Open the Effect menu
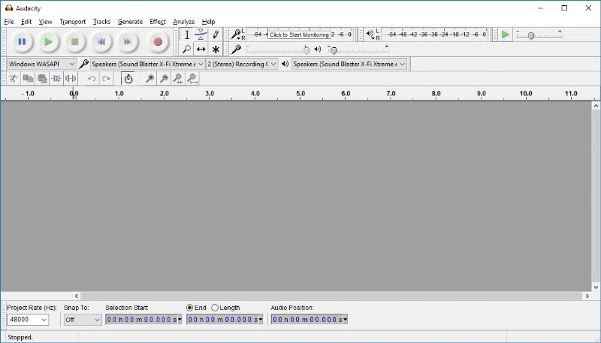 coord(158,22)
